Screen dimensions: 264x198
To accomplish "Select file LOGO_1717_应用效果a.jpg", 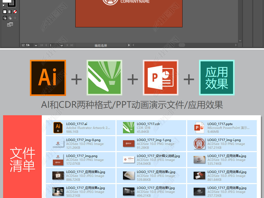I will click(x=222, y=160).
